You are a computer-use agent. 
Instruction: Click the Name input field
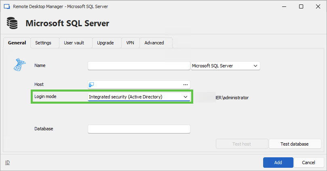coord(139,66)
